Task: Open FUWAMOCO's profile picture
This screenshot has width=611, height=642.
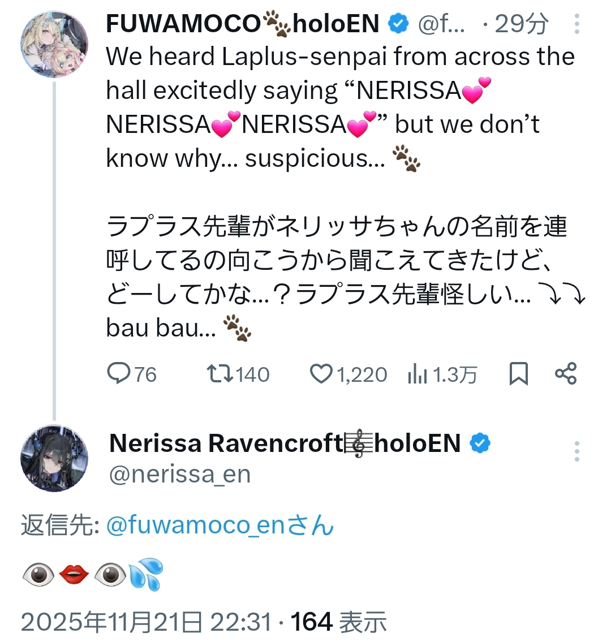Action: (54, 44)
